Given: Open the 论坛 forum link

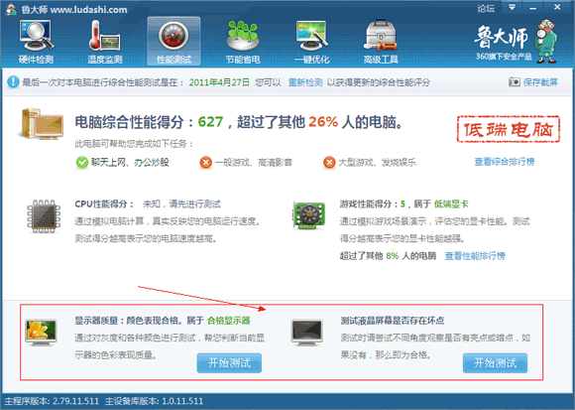Looking at the screenshot, I should pyautogui.click(x=486, y=8).
